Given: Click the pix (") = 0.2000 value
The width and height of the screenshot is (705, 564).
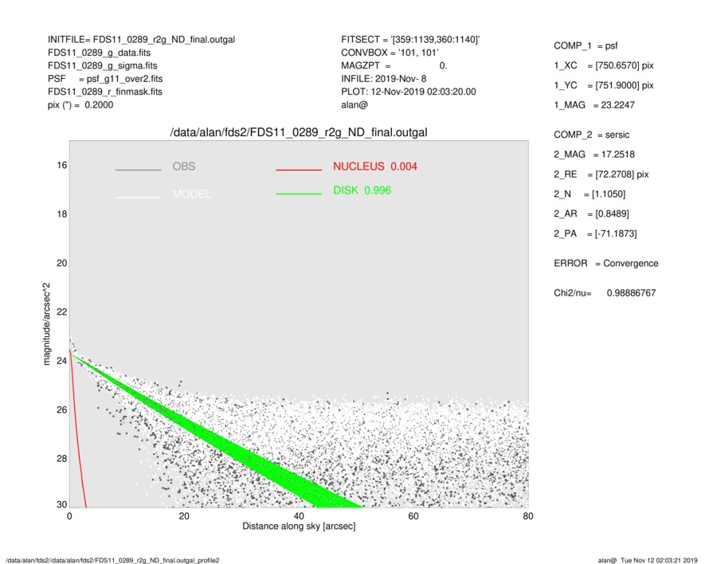Looking at the screenshot, I should click(80, 105).
